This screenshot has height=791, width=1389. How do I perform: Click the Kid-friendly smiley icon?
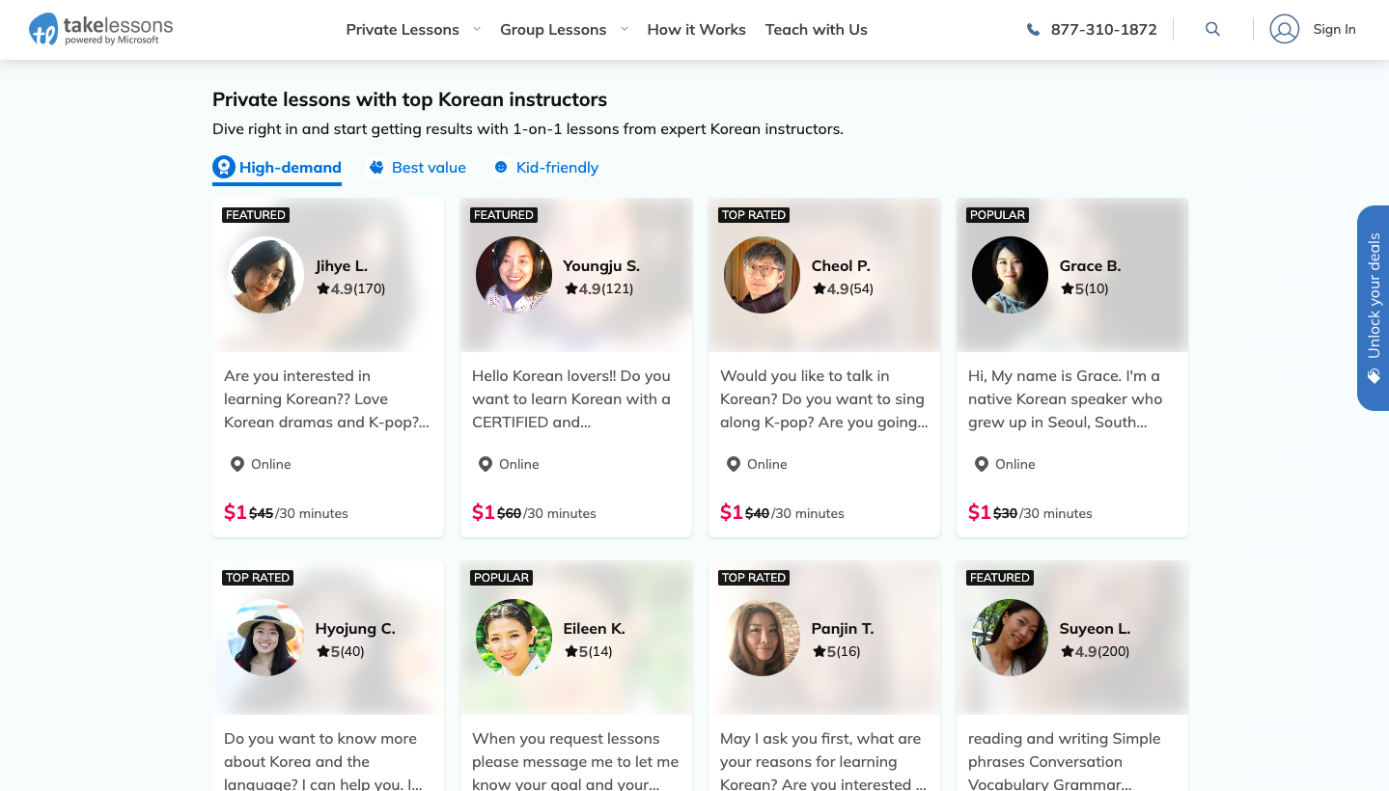(501, 168)
